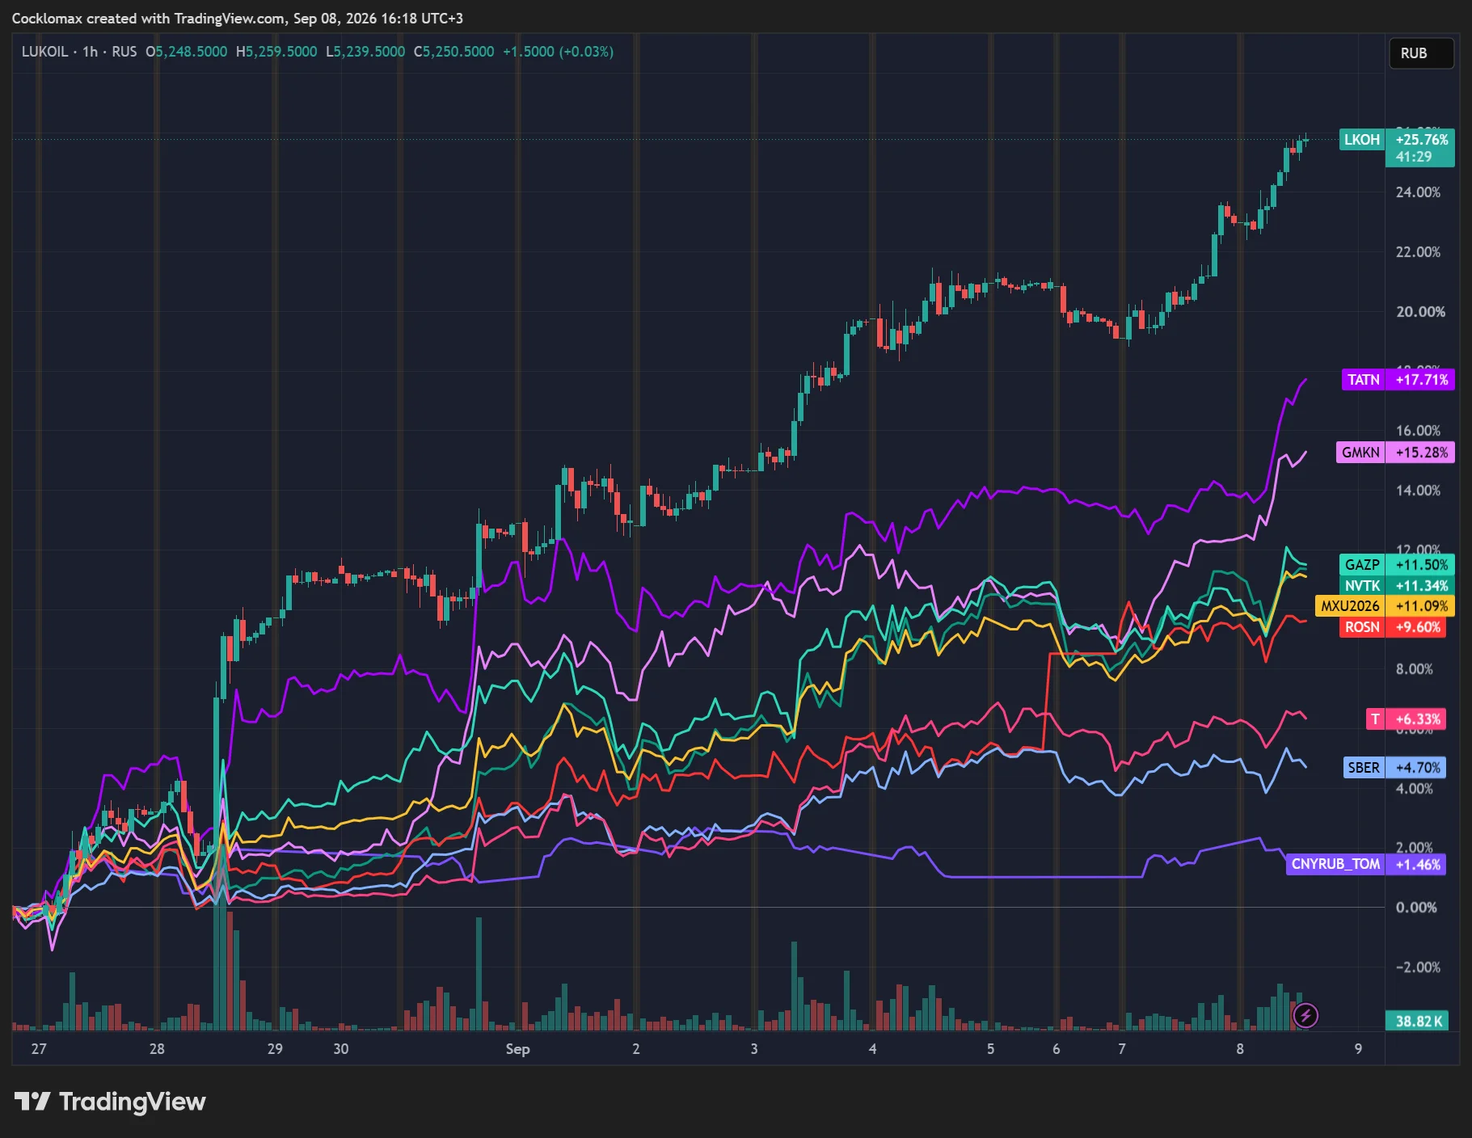Click the 22.00% price axis label
The height and width of the screenshot is (1138, 1472).
1418,252
